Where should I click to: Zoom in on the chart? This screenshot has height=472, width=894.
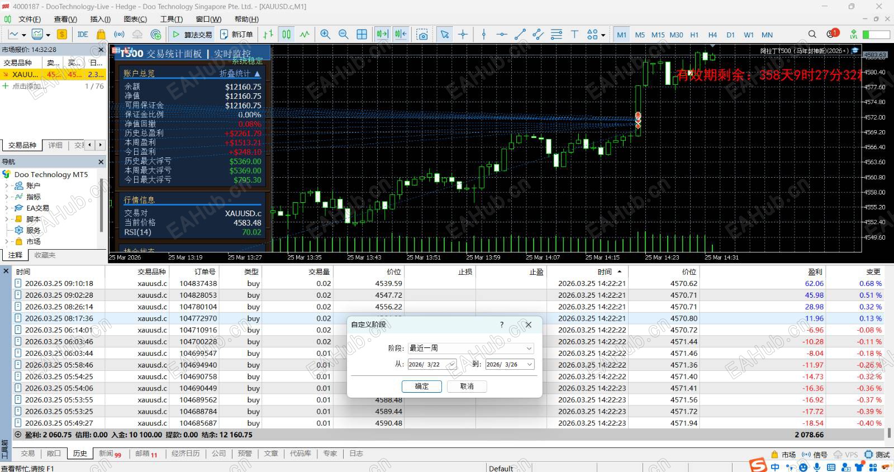325,35
